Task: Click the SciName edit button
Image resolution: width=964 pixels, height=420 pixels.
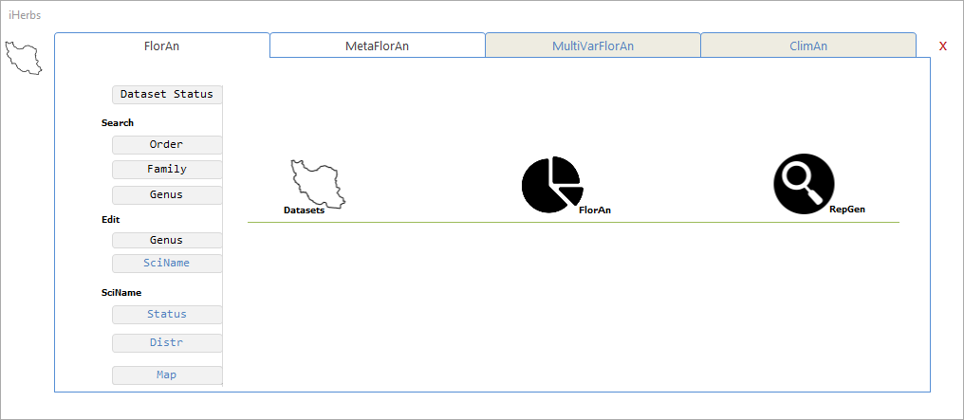Action: [x=167, y=264]
